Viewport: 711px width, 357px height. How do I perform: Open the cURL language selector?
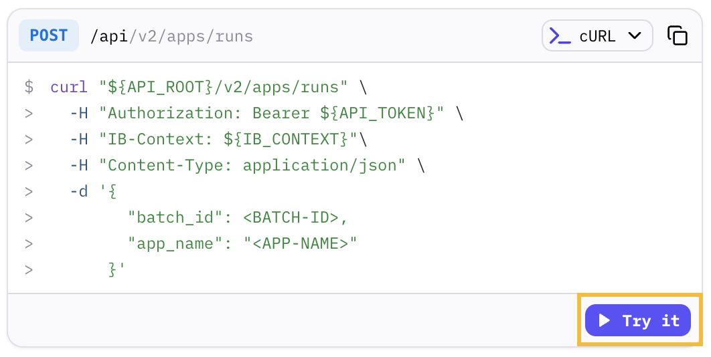(597, 36)
